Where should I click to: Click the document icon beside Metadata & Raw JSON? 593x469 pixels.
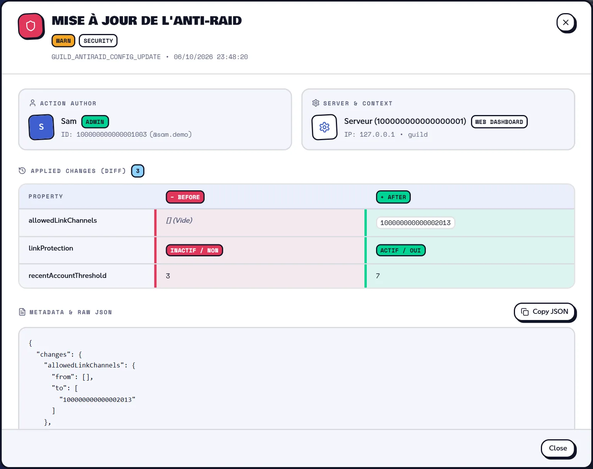point(22,312)
